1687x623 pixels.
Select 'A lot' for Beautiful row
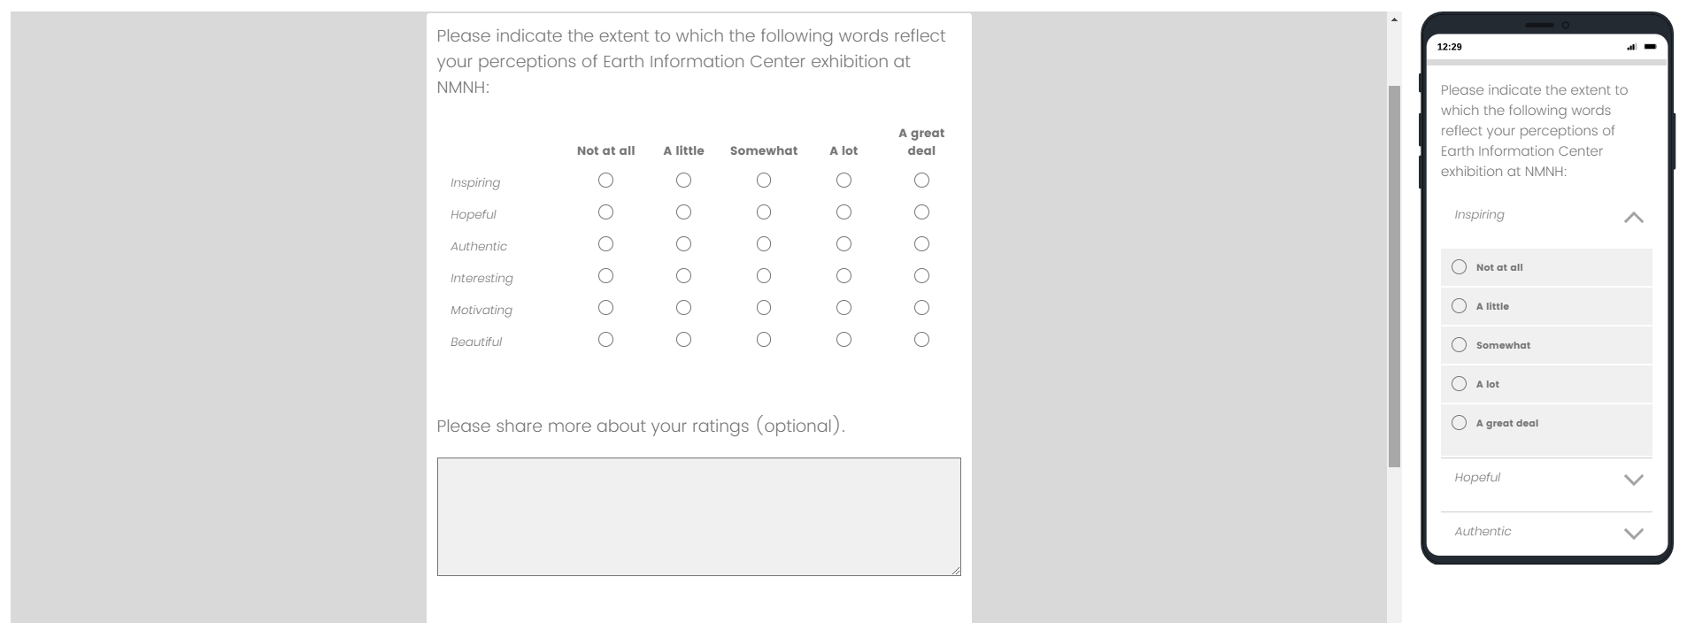[843, 340]
